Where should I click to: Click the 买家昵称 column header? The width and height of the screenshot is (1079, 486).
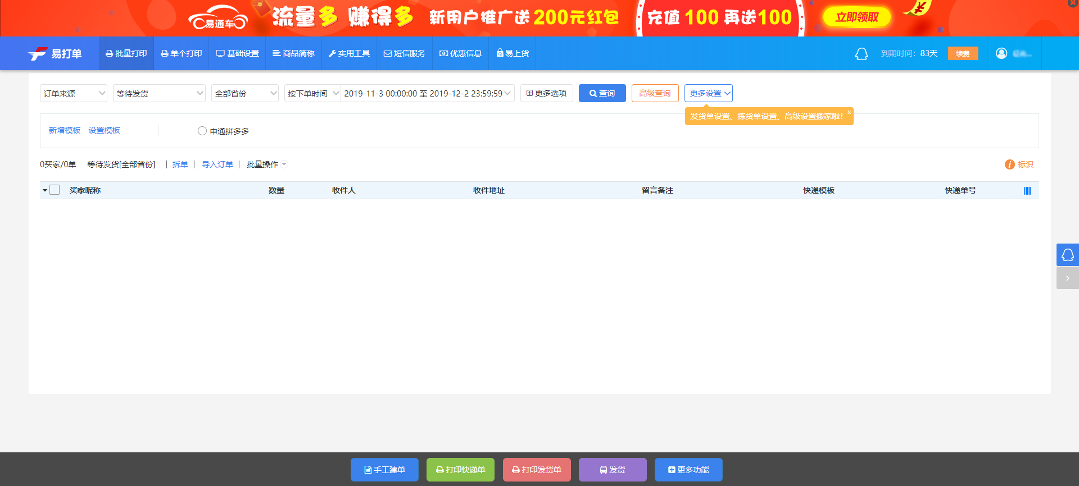click(85, 190)
